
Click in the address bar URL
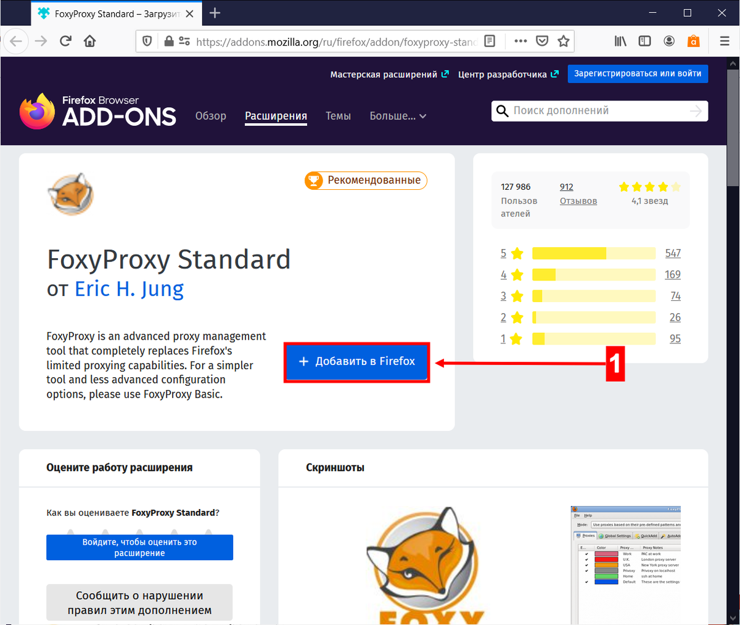click(x=337, y=41)
